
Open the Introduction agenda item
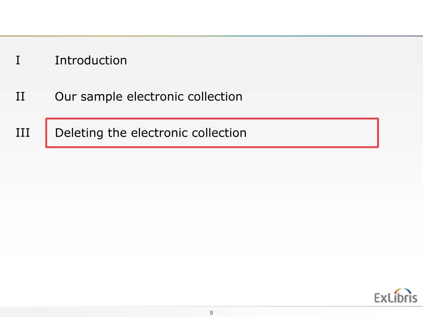coord(91,60)
